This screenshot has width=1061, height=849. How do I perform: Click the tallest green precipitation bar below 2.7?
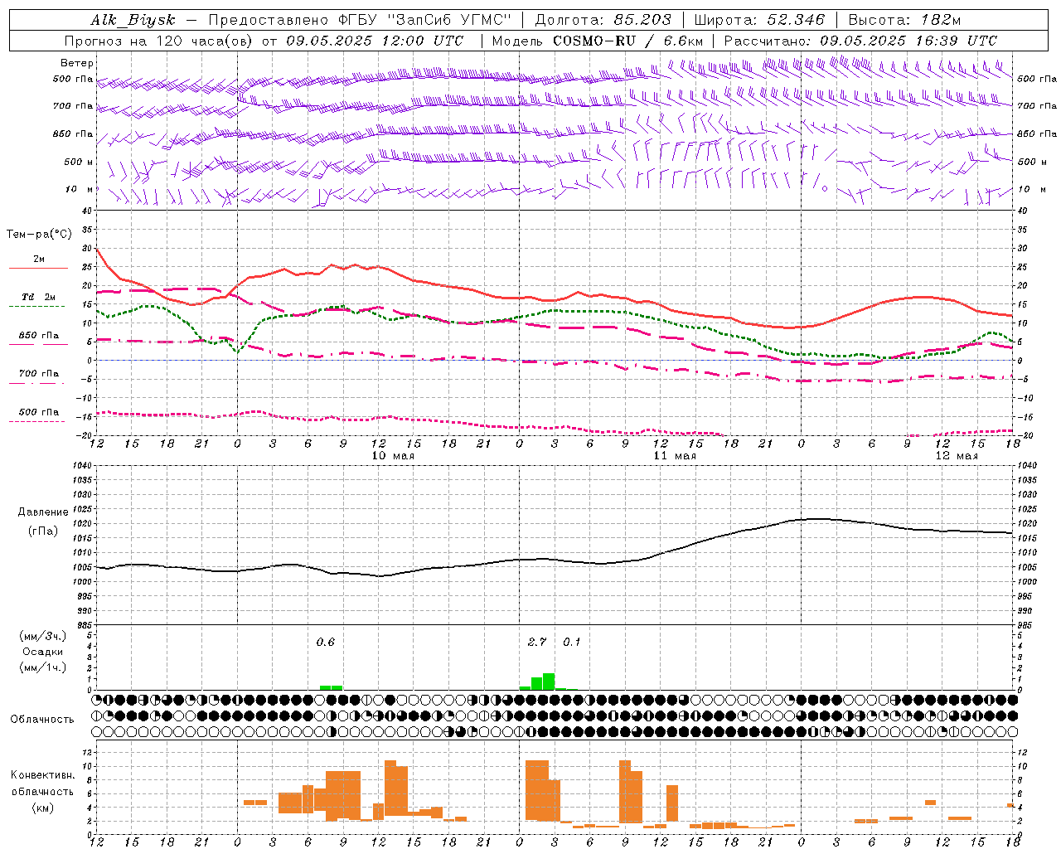[x=549, y=682]
